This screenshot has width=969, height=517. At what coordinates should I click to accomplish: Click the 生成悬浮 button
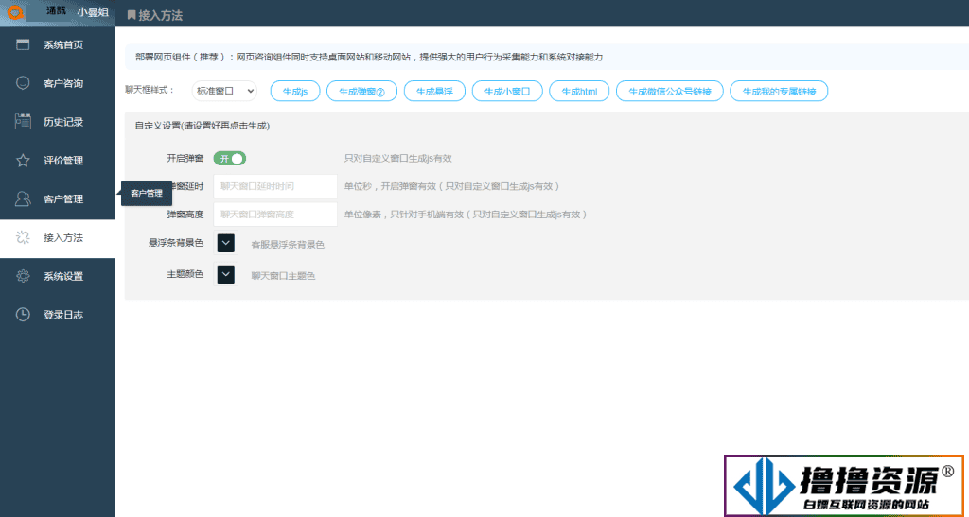(x=434, y=92)
